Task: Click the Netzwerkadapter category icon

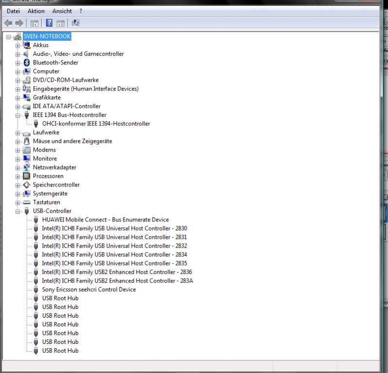Action: pos(27,168)
